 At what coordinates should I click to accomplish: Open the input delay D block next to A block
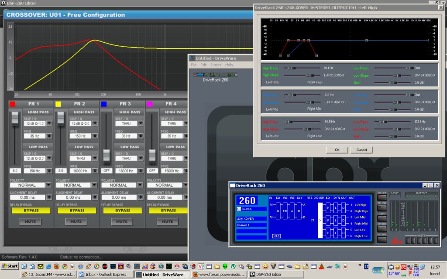[299, 211]
